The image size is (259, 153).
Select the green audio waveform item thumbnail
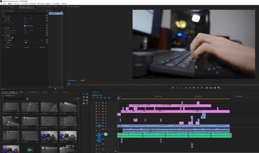tap(30, 150)
